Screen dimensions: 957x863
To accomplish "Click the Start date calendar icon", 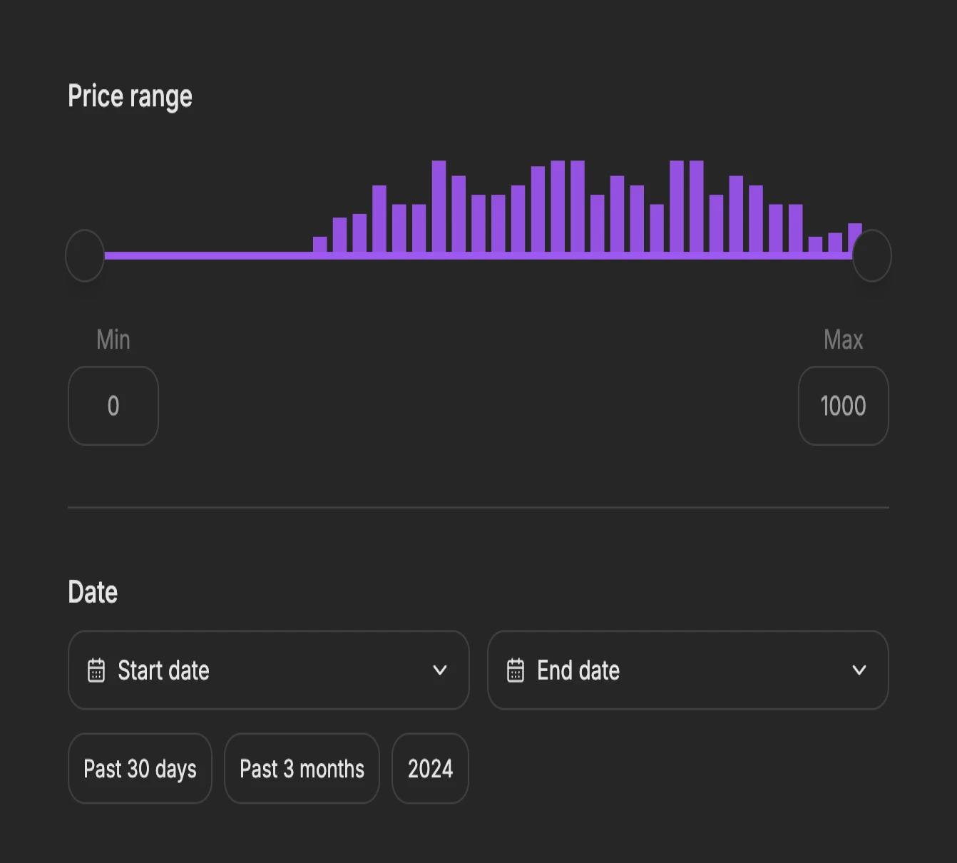I will pos(96,670).
